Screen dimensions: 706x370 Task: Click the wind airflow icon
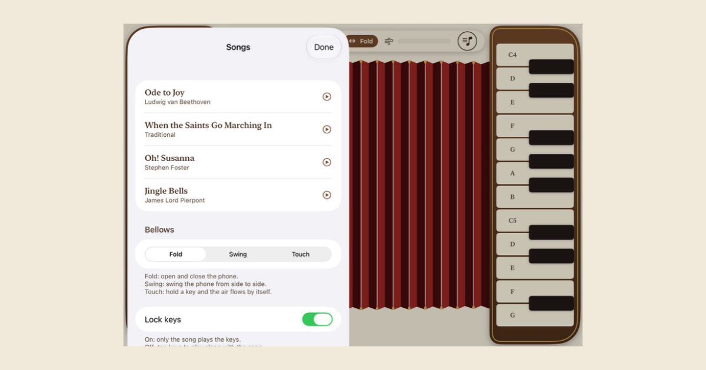click(x=389, y=41)
